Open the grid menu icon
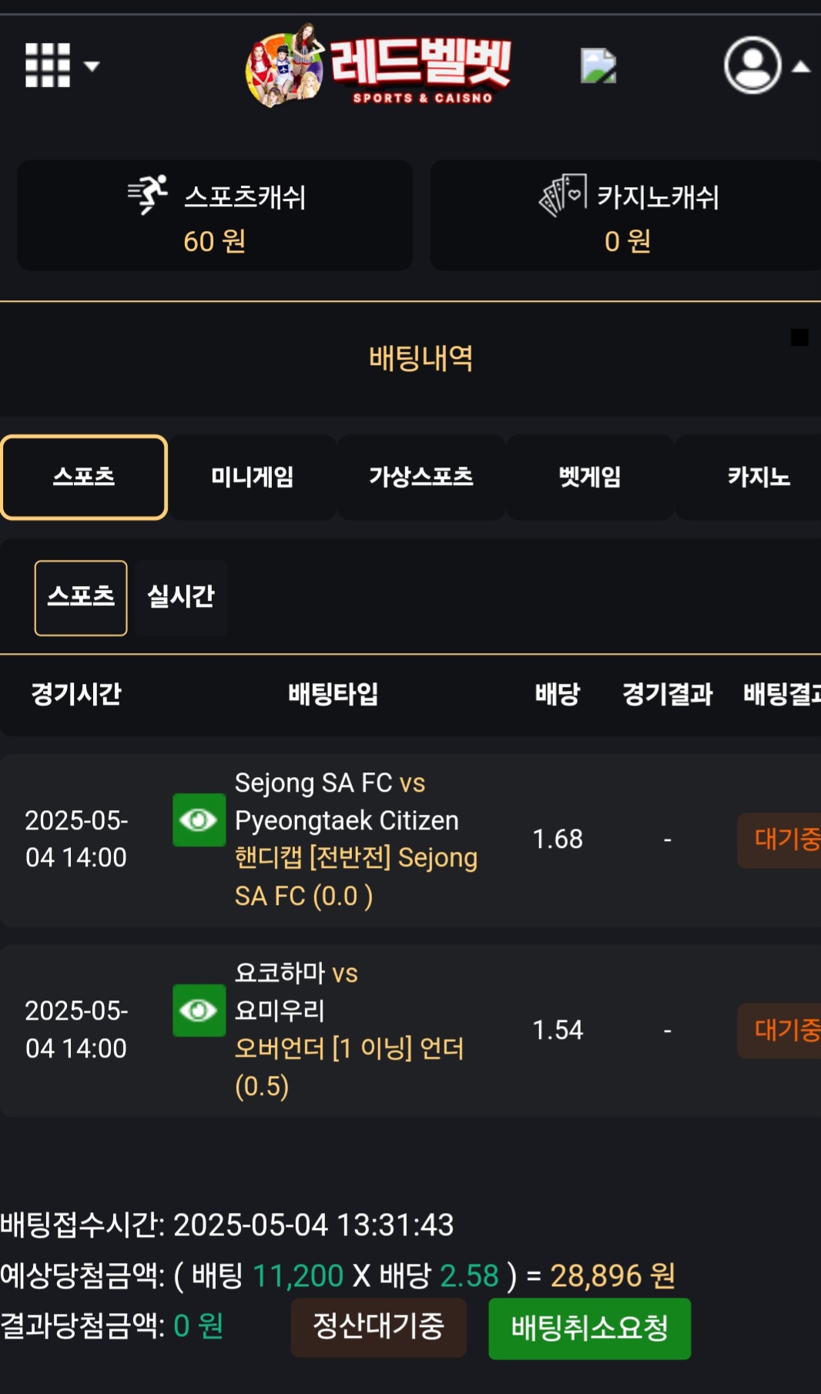Image resolution: width=821 pixels, height=1394 pixels. (48, 65)
